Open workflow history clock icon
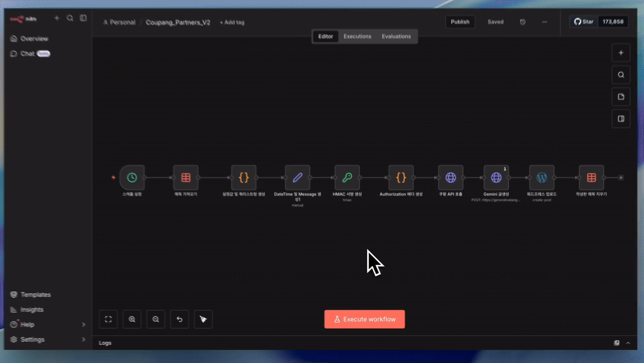The width and height of the screenshot is (644, 363). click(523, 22)
